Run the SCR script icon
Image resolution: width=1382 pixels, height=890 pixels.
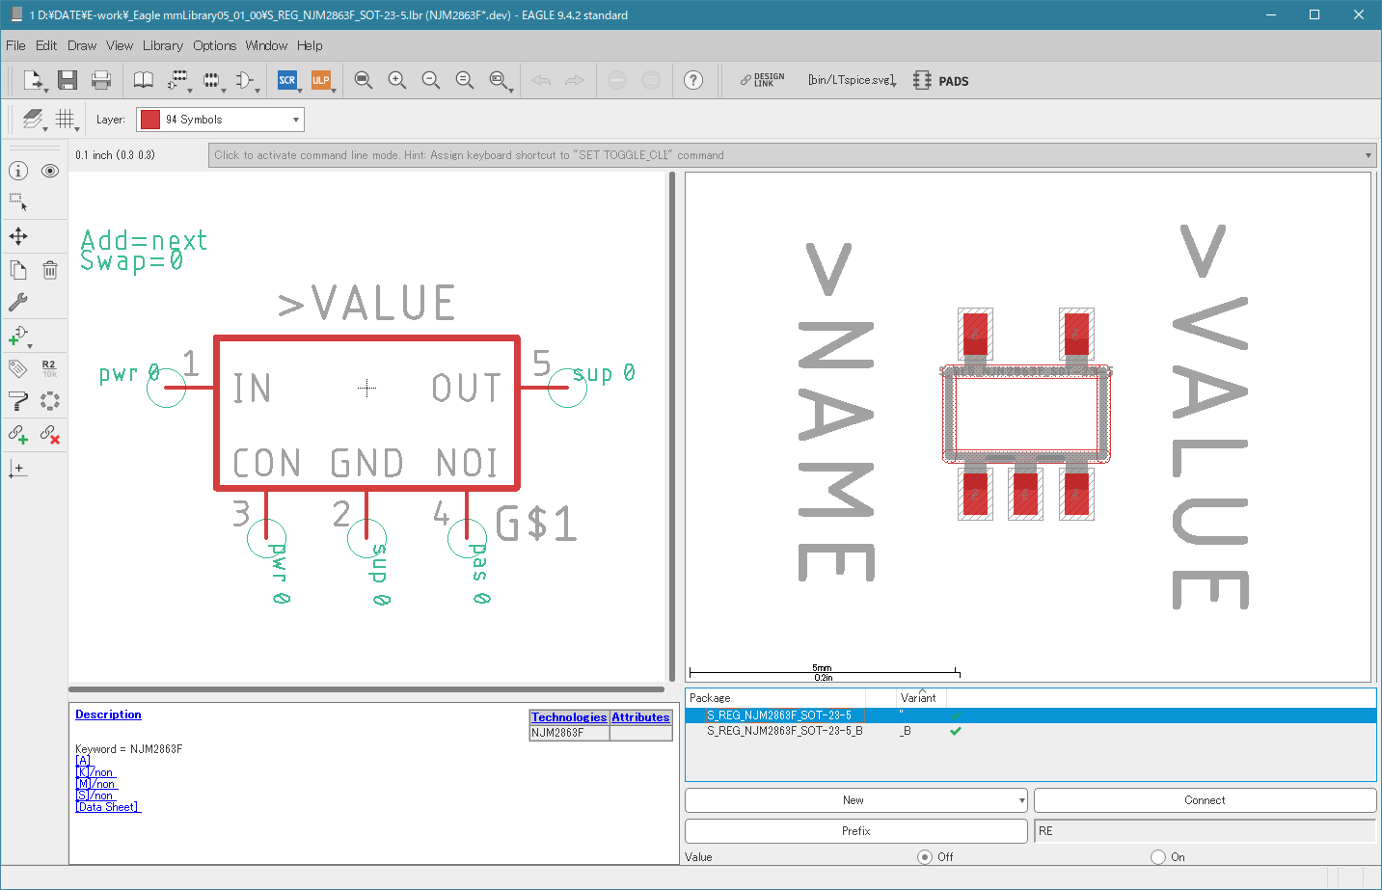pyautogui.click(x=287, y=80)
